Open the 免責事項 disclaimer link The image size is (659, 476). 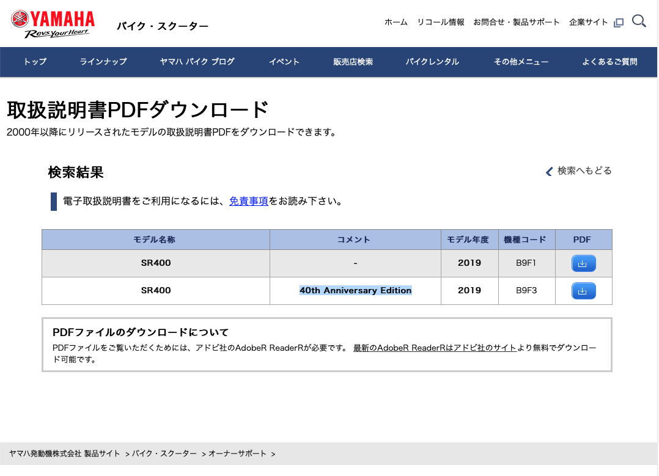coord(249,201)
